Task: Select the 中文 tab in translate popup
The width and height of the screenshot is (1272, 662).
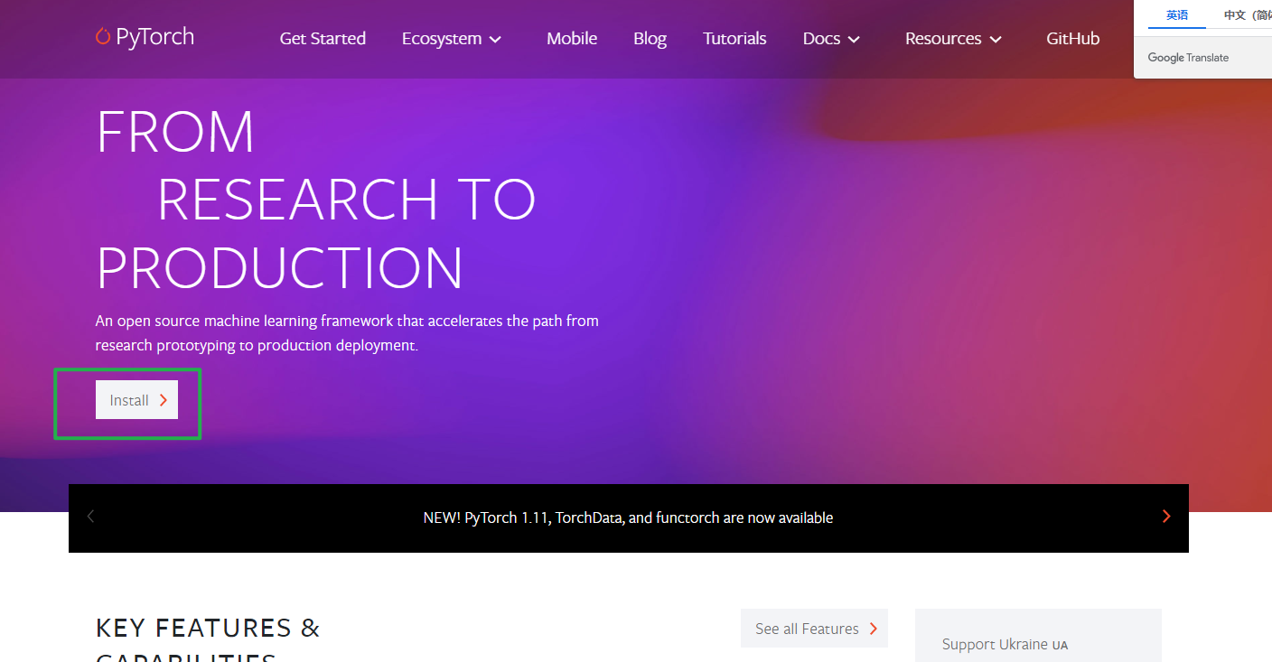Action: pyautogui.click(x=1246, y=15)
